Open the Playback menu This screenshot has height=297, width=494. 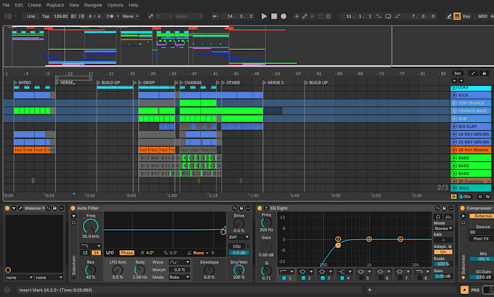click(x=55, y=5)
